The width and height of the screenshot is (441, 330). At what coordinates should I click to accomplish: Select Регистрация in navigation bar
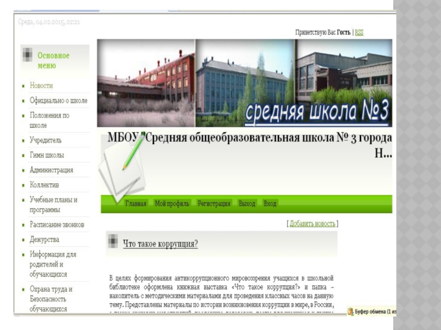214,204
